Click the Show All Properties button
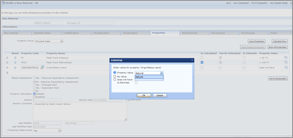The image size is (293, 138). click(277, 47)
